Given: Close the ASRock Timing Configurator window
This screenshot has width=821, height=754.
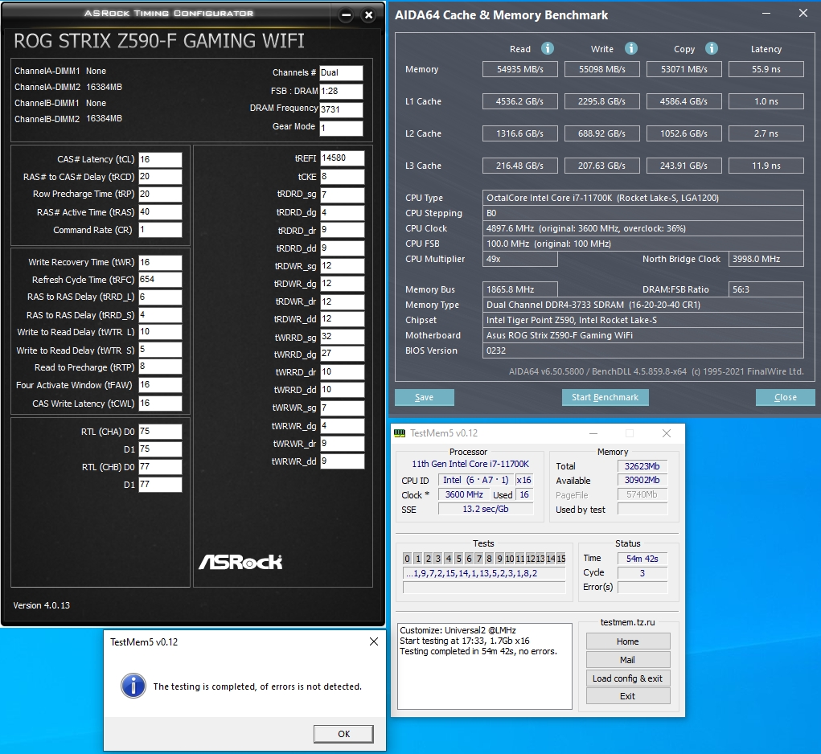Looking at the screenshot, I should pyautogui.click(x=368, y=15).
